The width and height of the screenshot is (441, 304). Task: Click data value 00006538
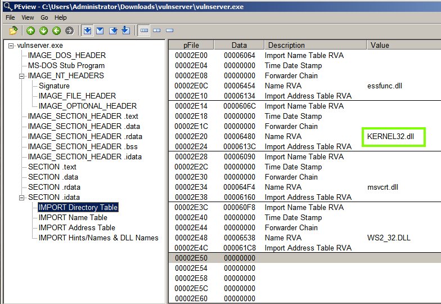pos(240,238)
